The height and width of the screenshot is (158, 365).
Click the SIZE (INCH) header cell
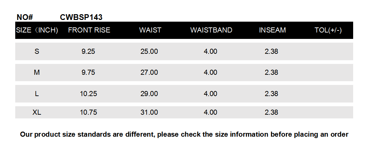click(37, 30)
